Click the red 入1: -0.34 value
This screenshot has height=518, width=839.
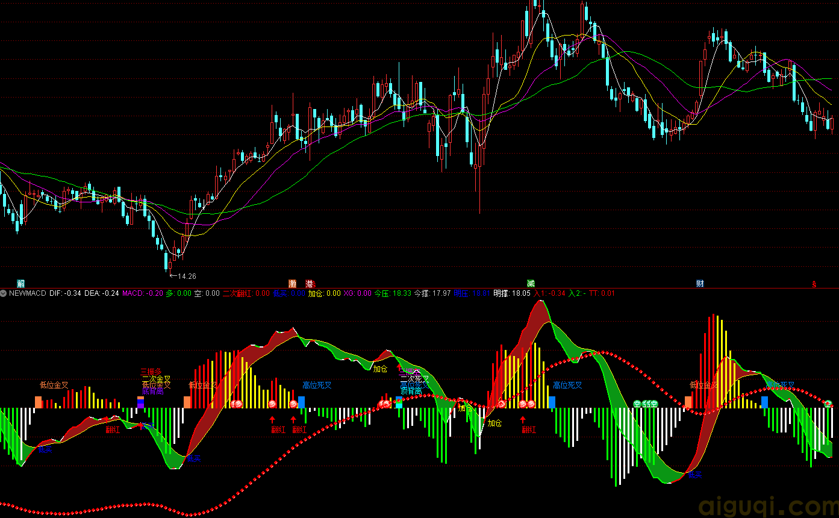click(x=550, y=293)
